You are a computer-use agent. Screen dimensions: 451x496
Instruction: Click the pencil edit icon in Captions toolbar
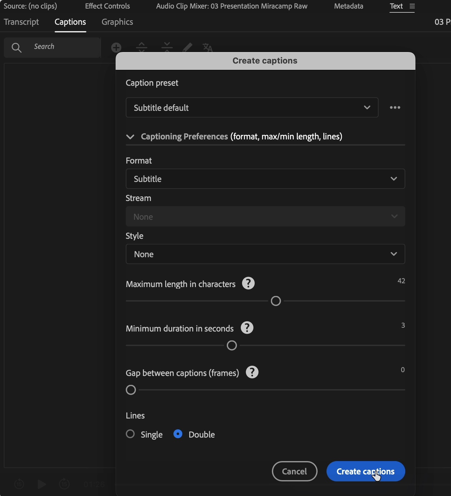click(187, 48)
